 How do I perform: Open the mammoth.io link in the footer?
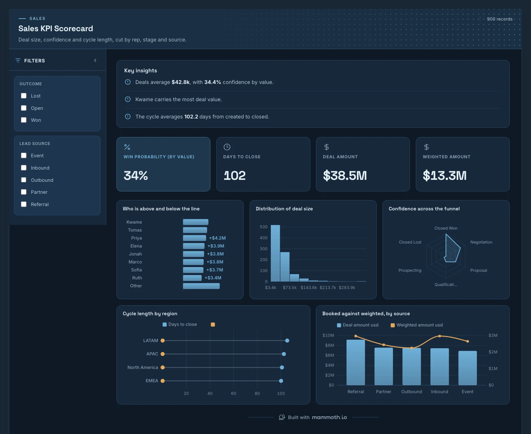(330, 417)
